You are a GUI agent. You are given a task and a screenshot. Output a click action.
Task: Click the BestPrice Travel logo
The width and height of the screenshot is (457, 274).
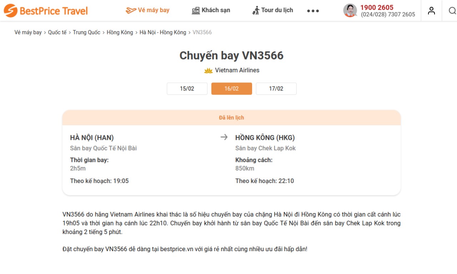[x=46, y=11]
